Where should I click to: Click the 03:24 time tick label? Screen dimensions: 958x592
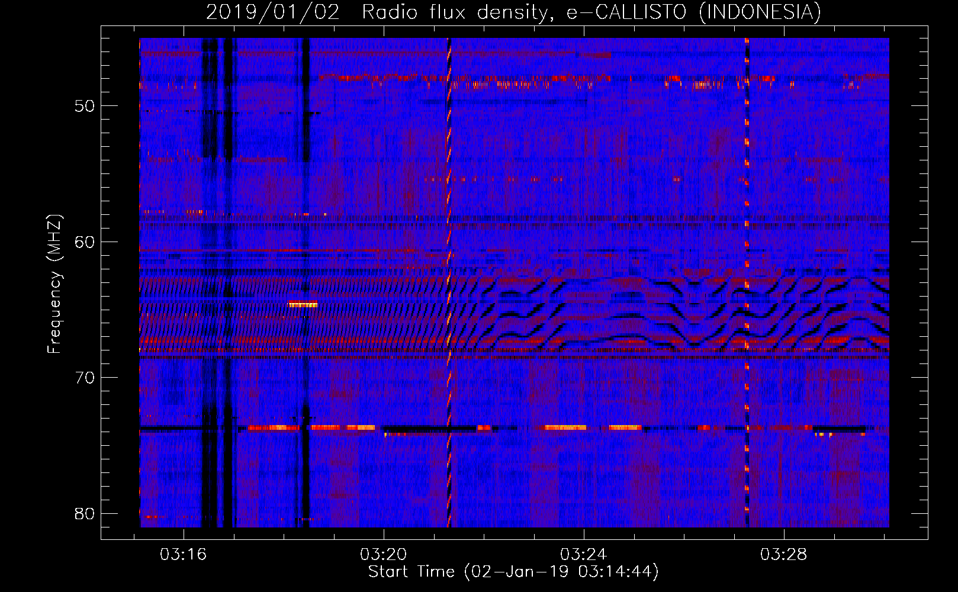pos(584,555)
